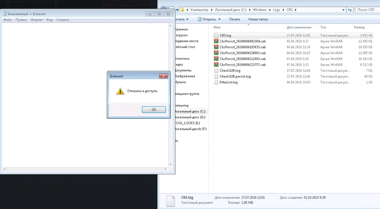Viewport: 380px width, 209px height.
Task: Select COOL_LOOKS (E:) in navigation pane
Action: [188, 123]
